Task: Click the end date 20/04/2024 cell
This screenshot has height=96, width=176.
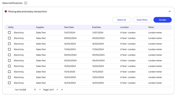Action: click(x=98, y=61)
